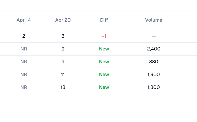This screenshot has height=122, width=197.
Task: Click the Apr 20 column header
Action: (x=63, y=20)
